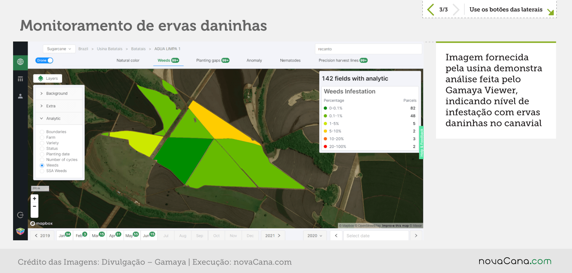Select the Farm radio option
The height and width of the screenshot is (273, 572).
tap(42, 137)
